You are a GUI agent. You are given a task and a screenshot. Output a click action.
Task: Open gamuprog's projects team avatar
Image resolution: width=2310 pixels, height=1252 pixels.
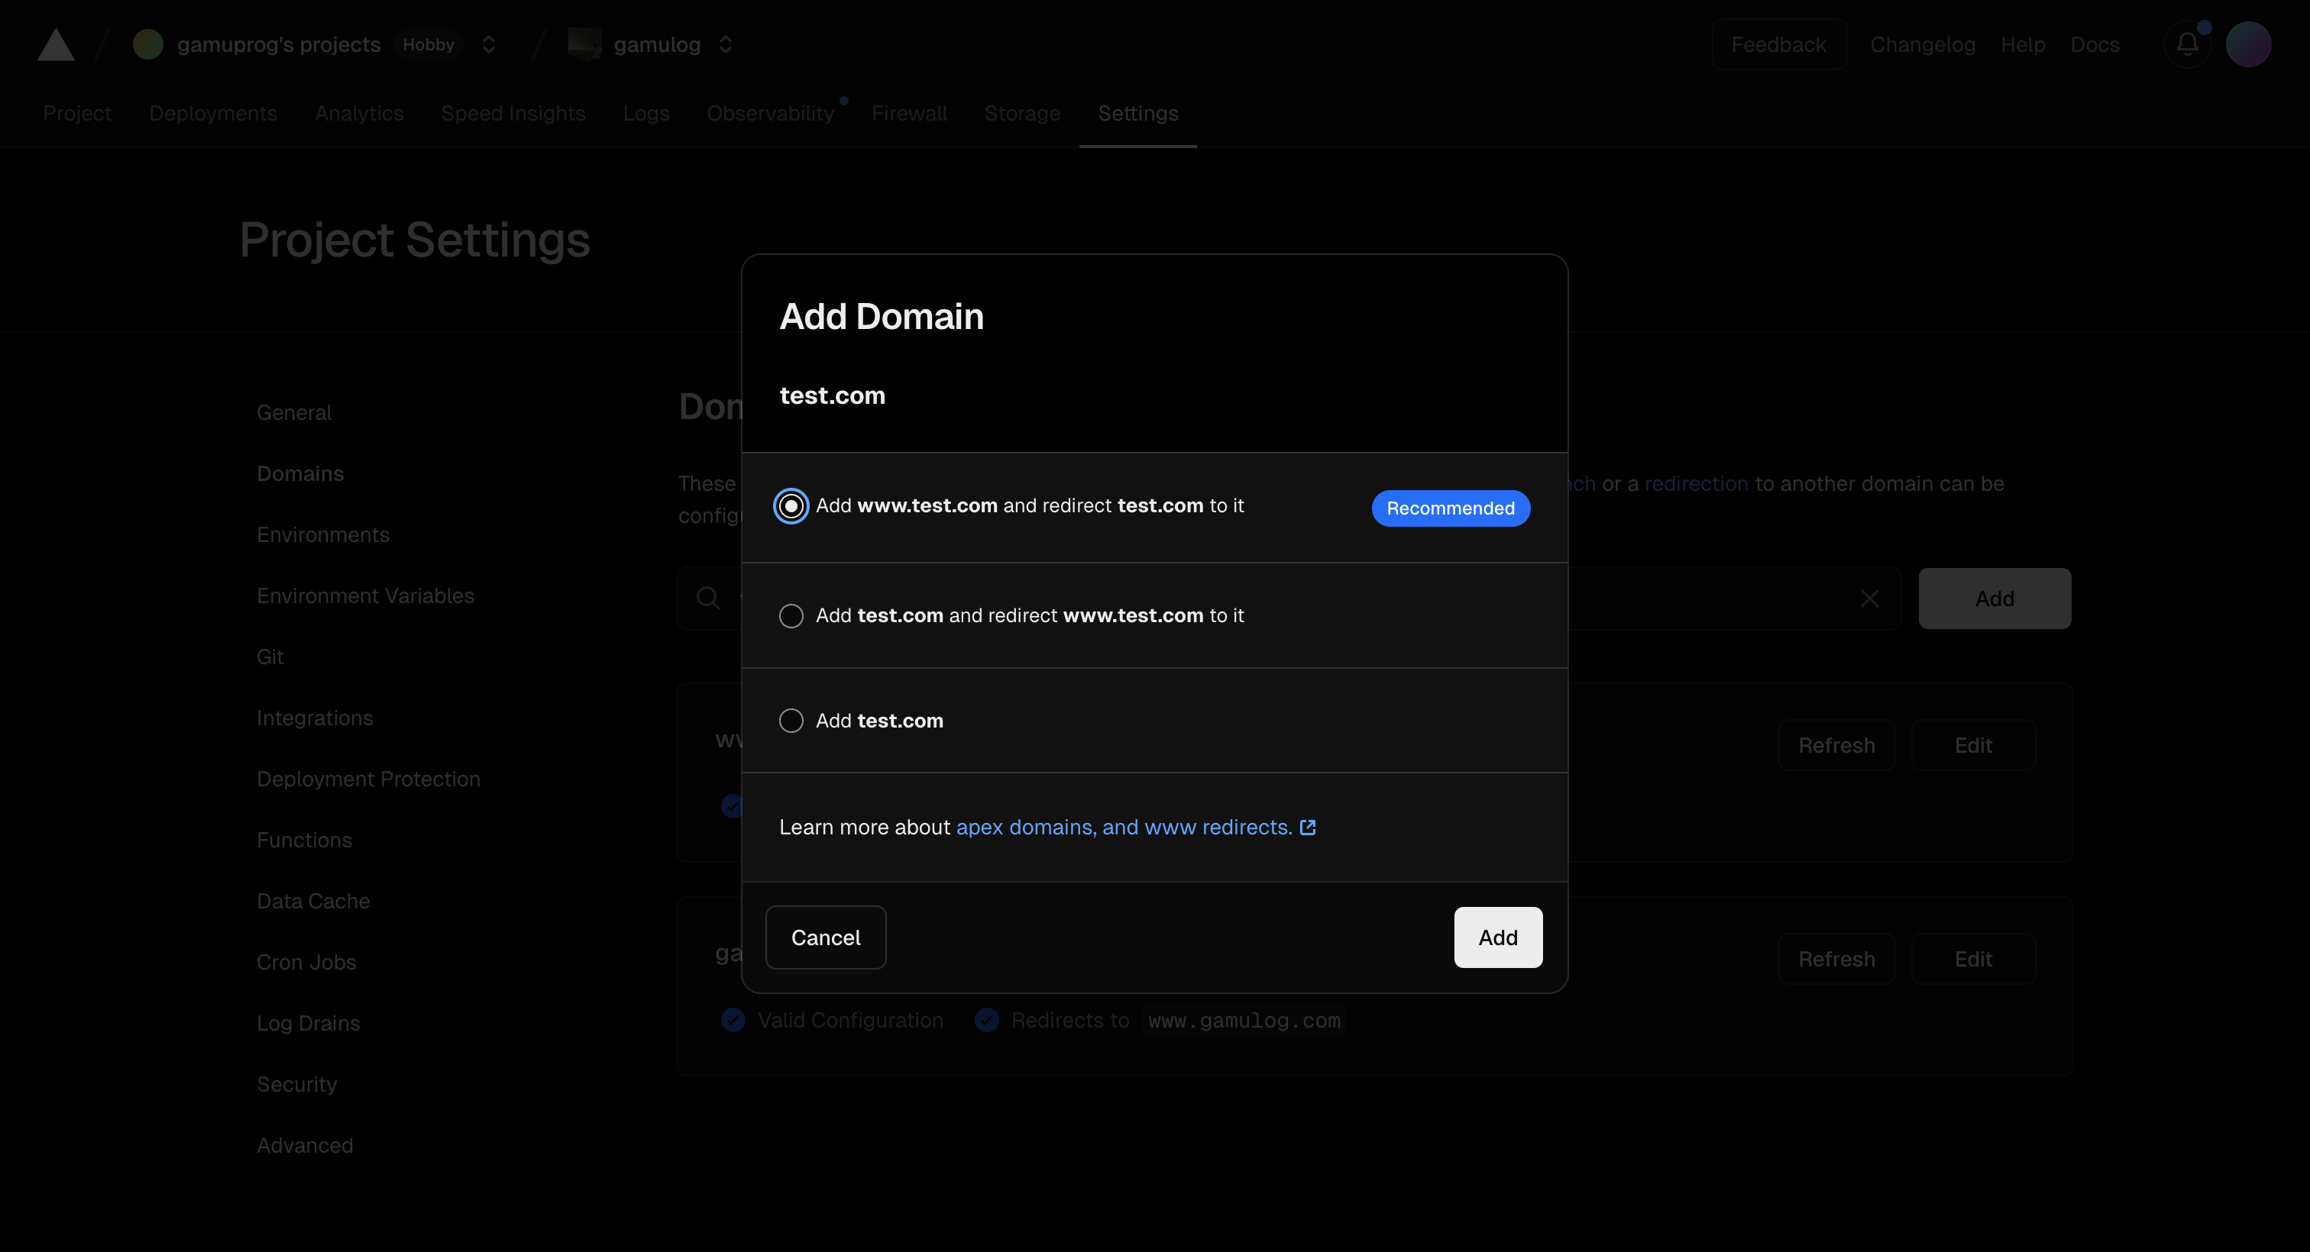point(148,44)
